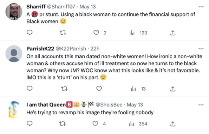
Task: Open the @K22Parrish profile handle
Action: coord(71,49)
